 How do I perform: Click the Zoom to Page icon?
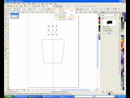[x=92, y=6]
